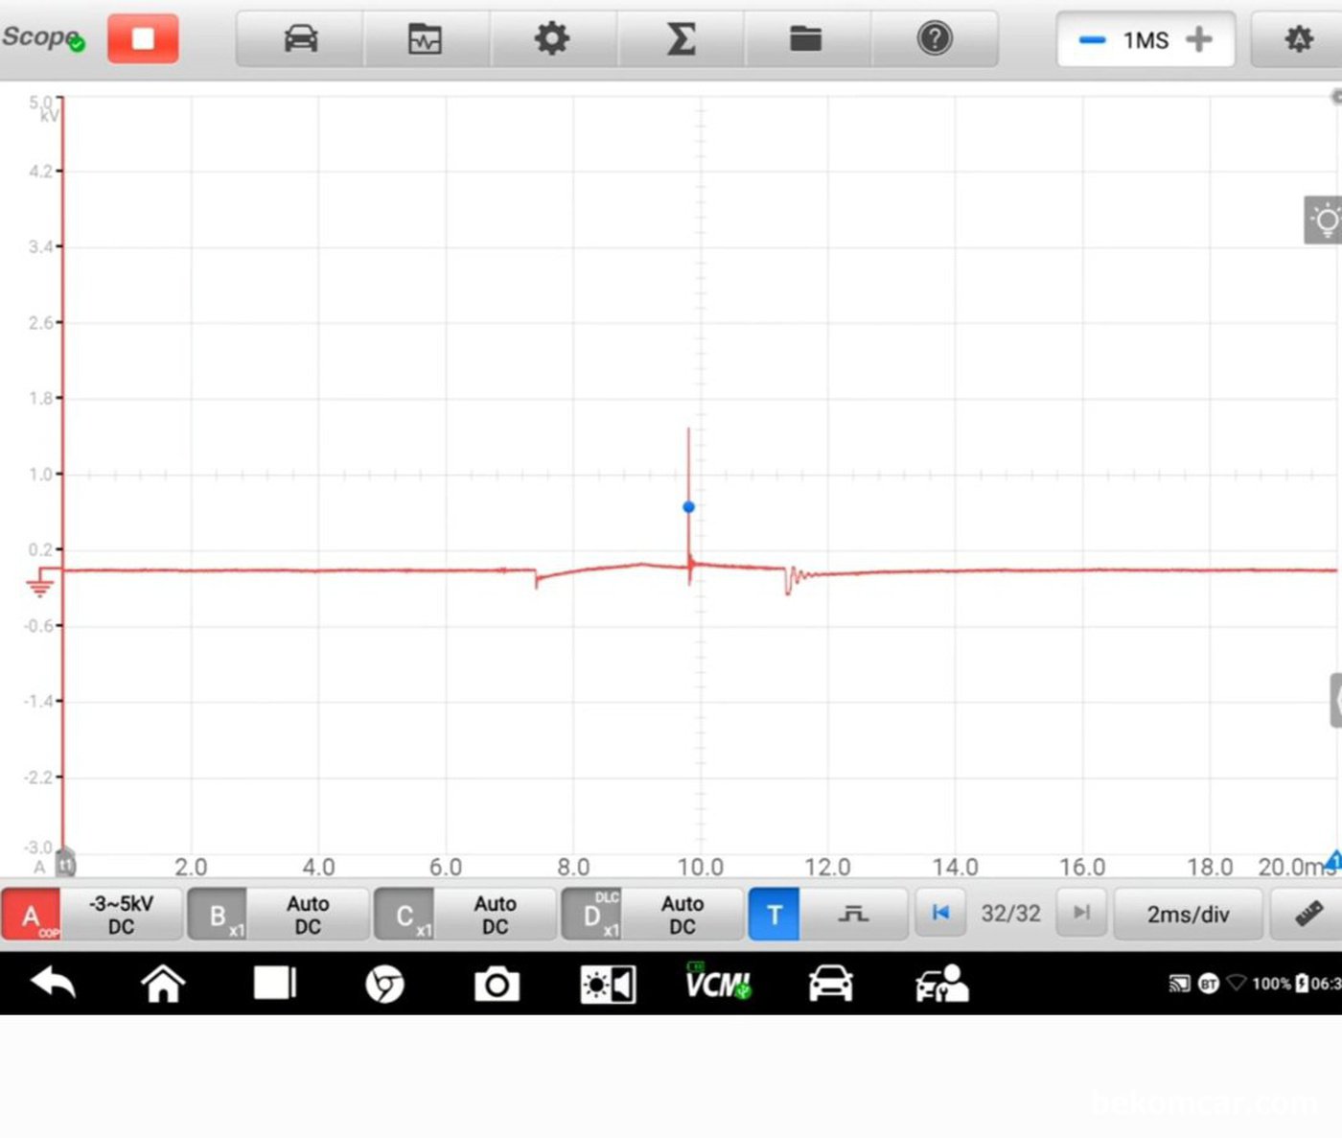Open the saved files folder icon

coord(805,39)
